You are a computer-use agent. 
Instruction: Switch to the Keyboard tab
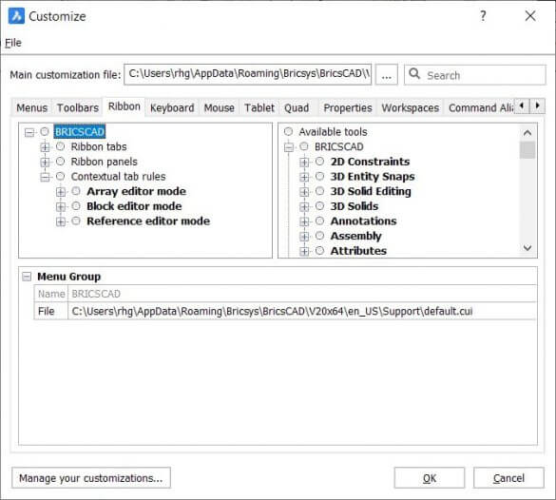pyautogui.click(x=172, y=107)
